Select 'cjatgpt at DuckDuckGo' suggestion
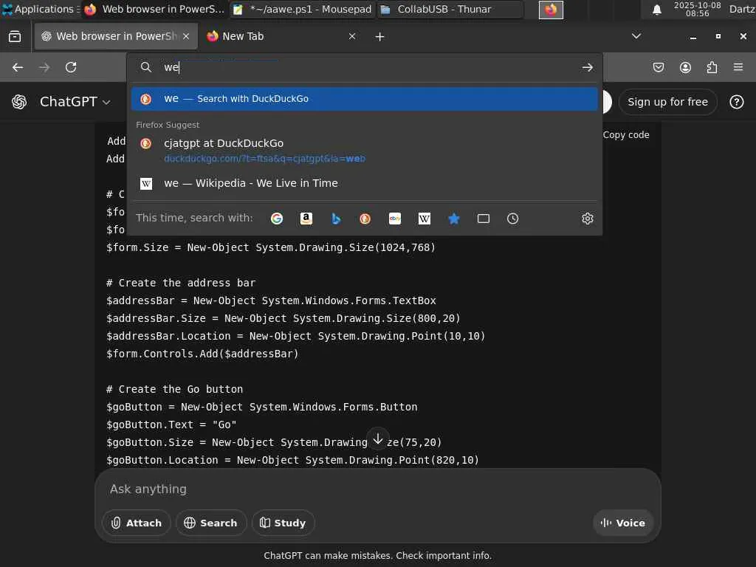The height and width of the screenshot is (567, 756). pyautogui.click(x=365, y=151)
